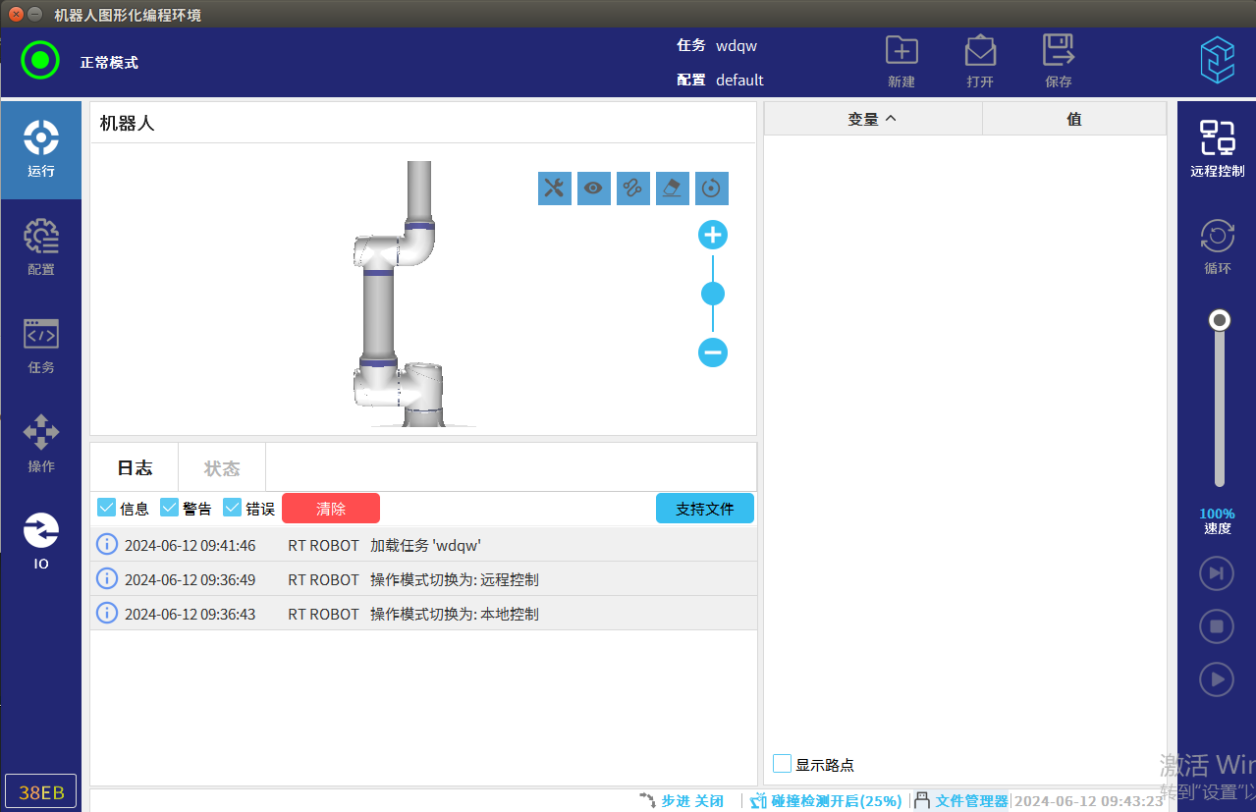This screenshot has width=1256, height=812.
Task: Uncheck the 警告 (Warning) log filter
Action: [170, 508]
